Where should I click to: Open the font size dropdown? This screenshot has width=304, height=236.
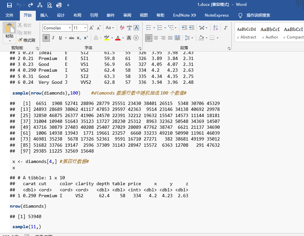[85, 28]
